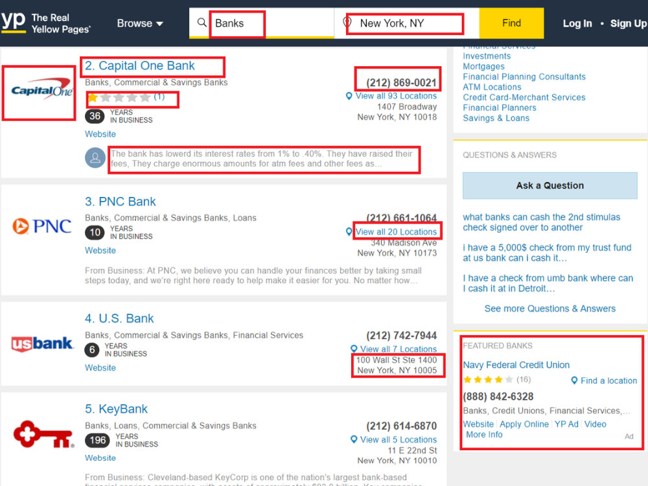The height and width of the screenshot is (486, 648).
Task: Open Navy Federal Credit Union featured listing
Action: pyautogui.click(x=516, y=365)
